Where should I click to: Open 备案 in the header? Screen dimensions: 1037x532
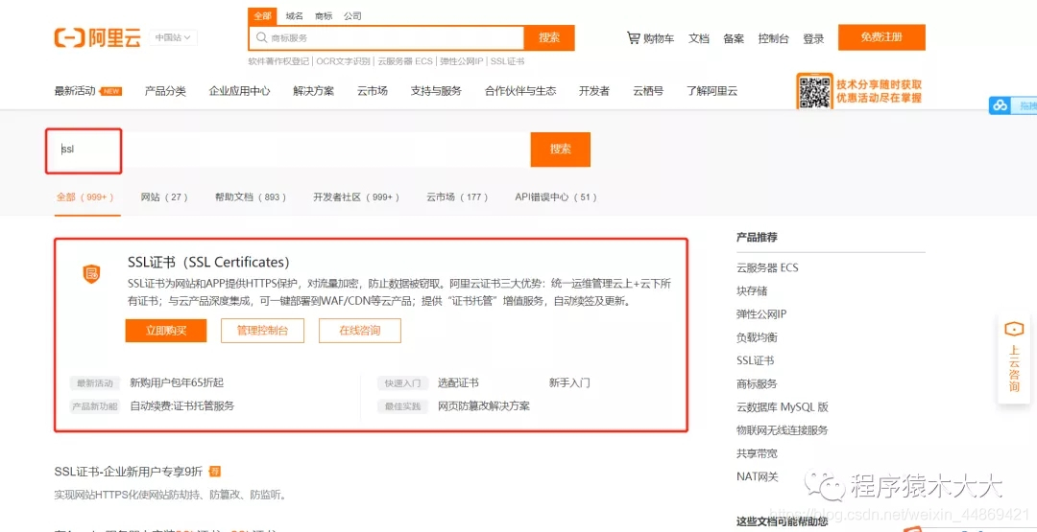click(734, 38)
